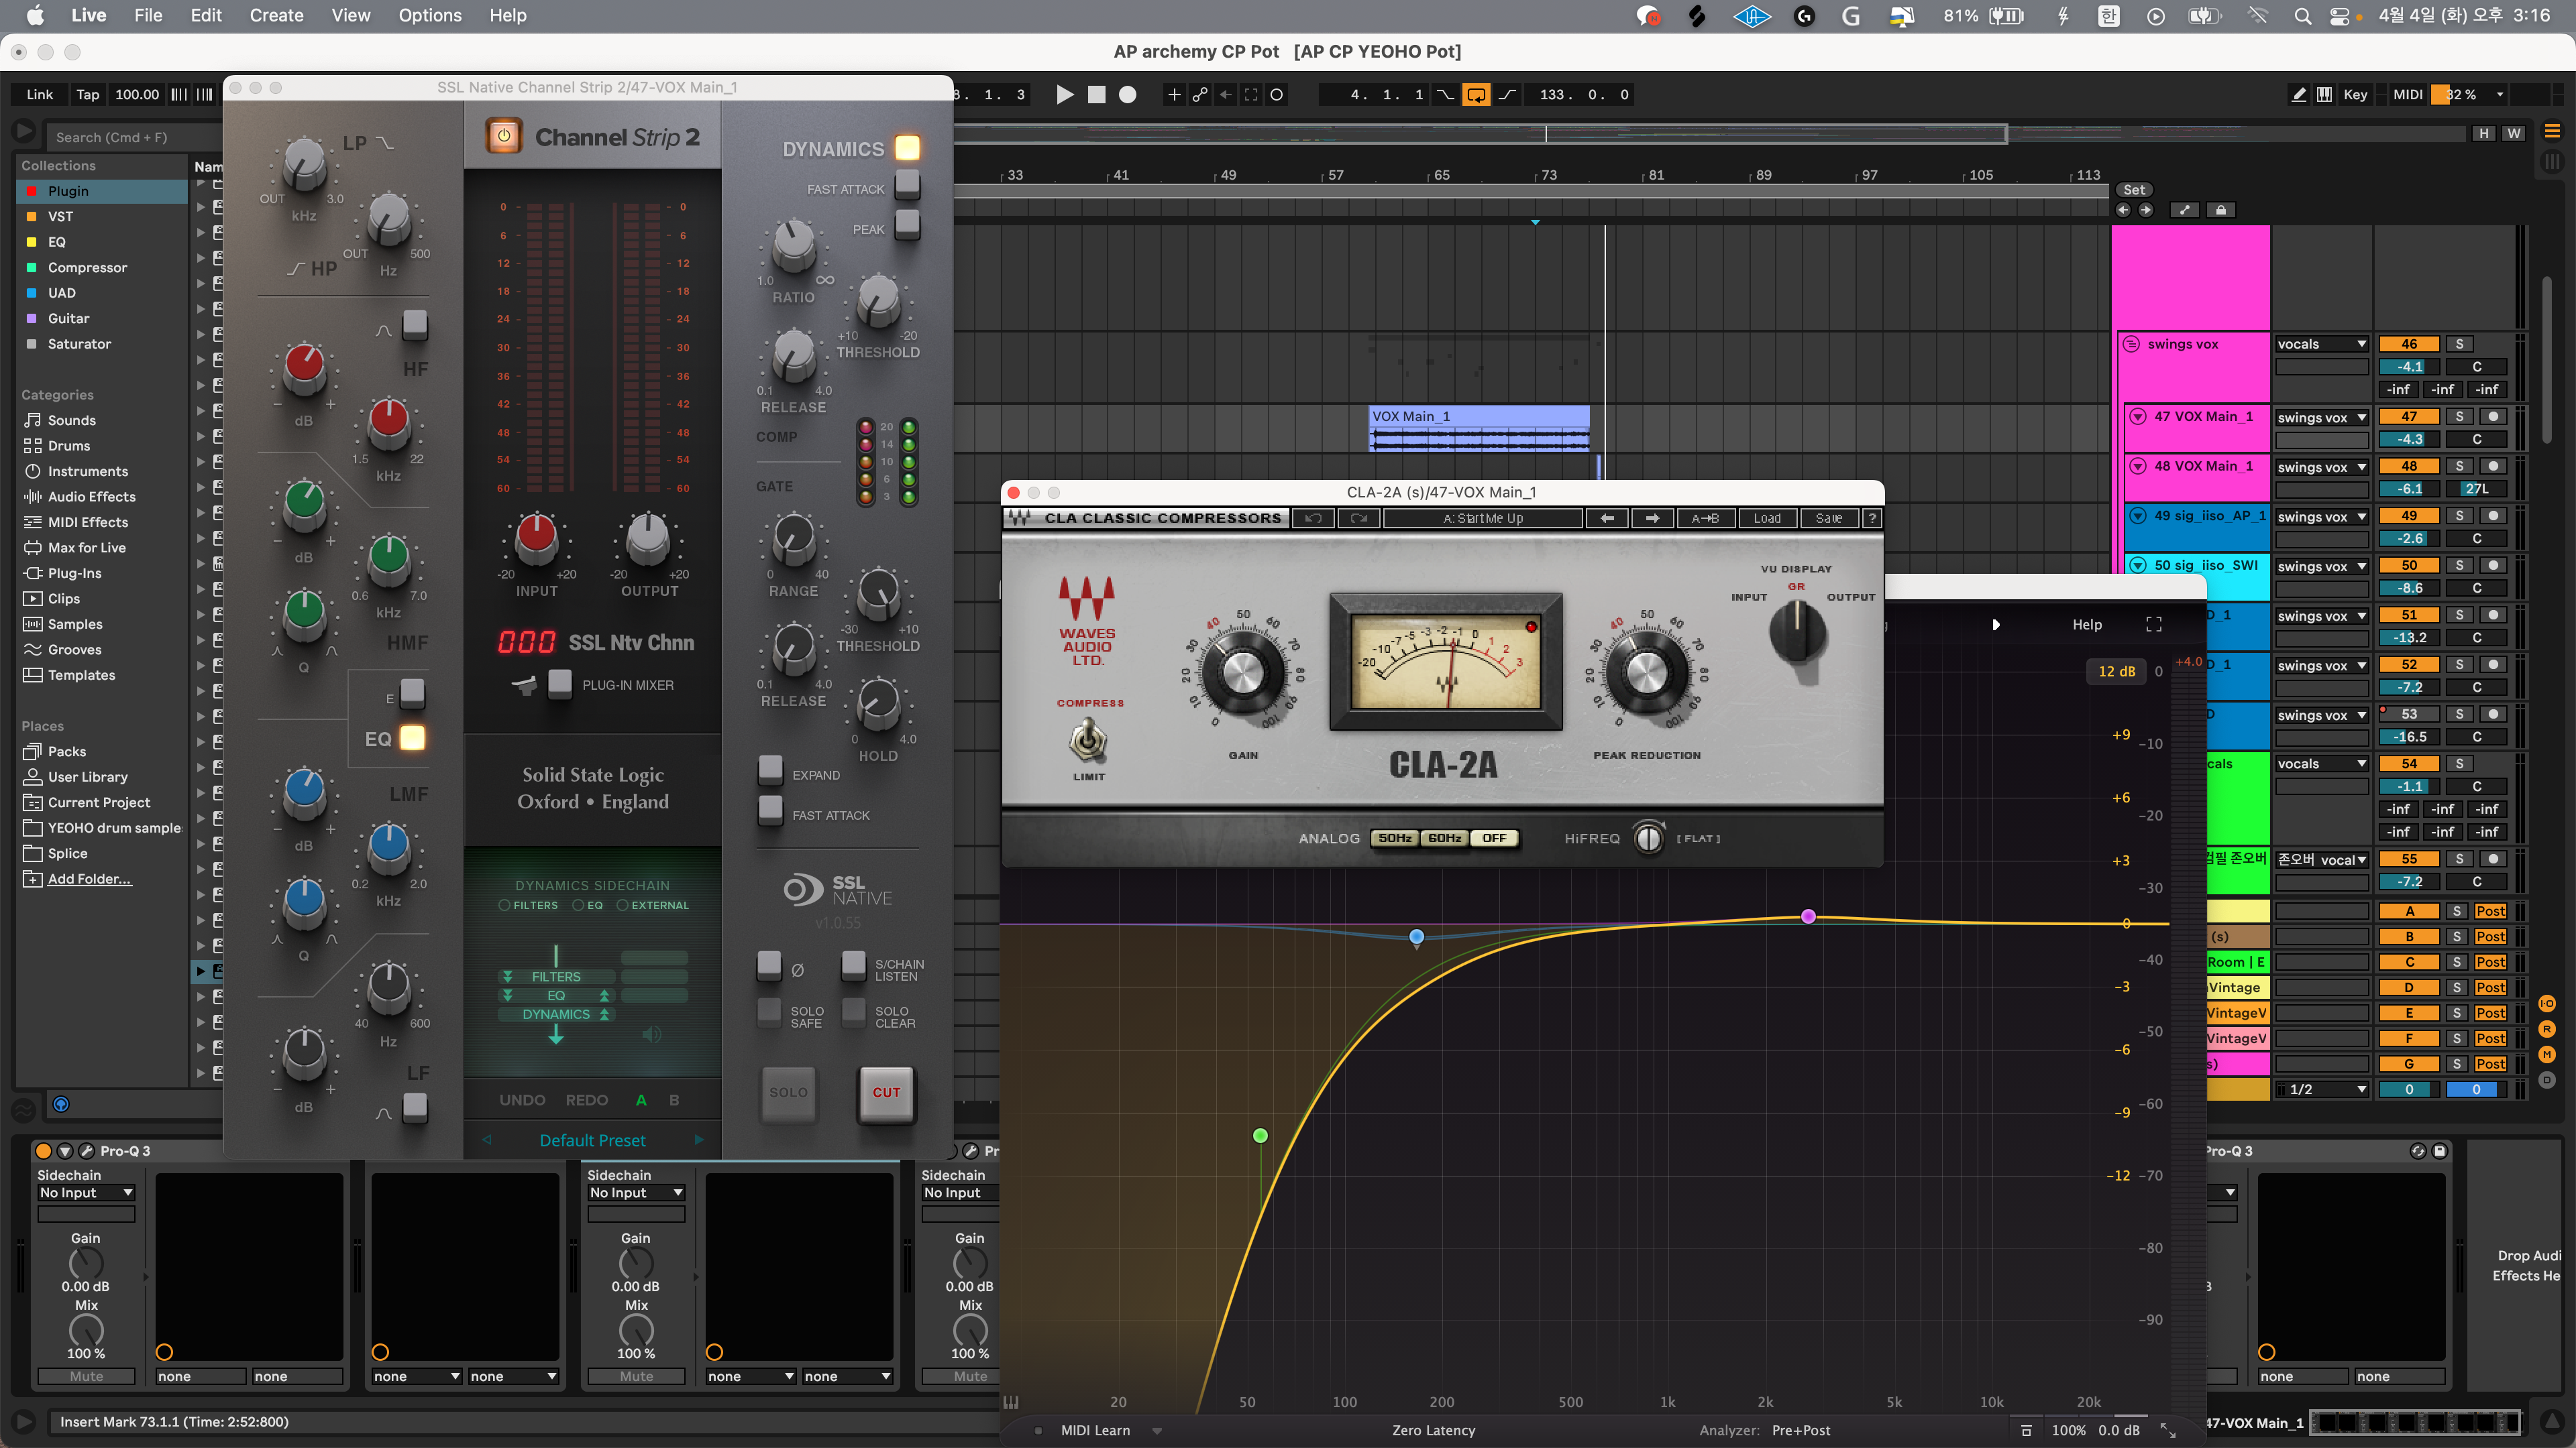Set CLA-2A ANALOG to OFF

coord(1494,839)
